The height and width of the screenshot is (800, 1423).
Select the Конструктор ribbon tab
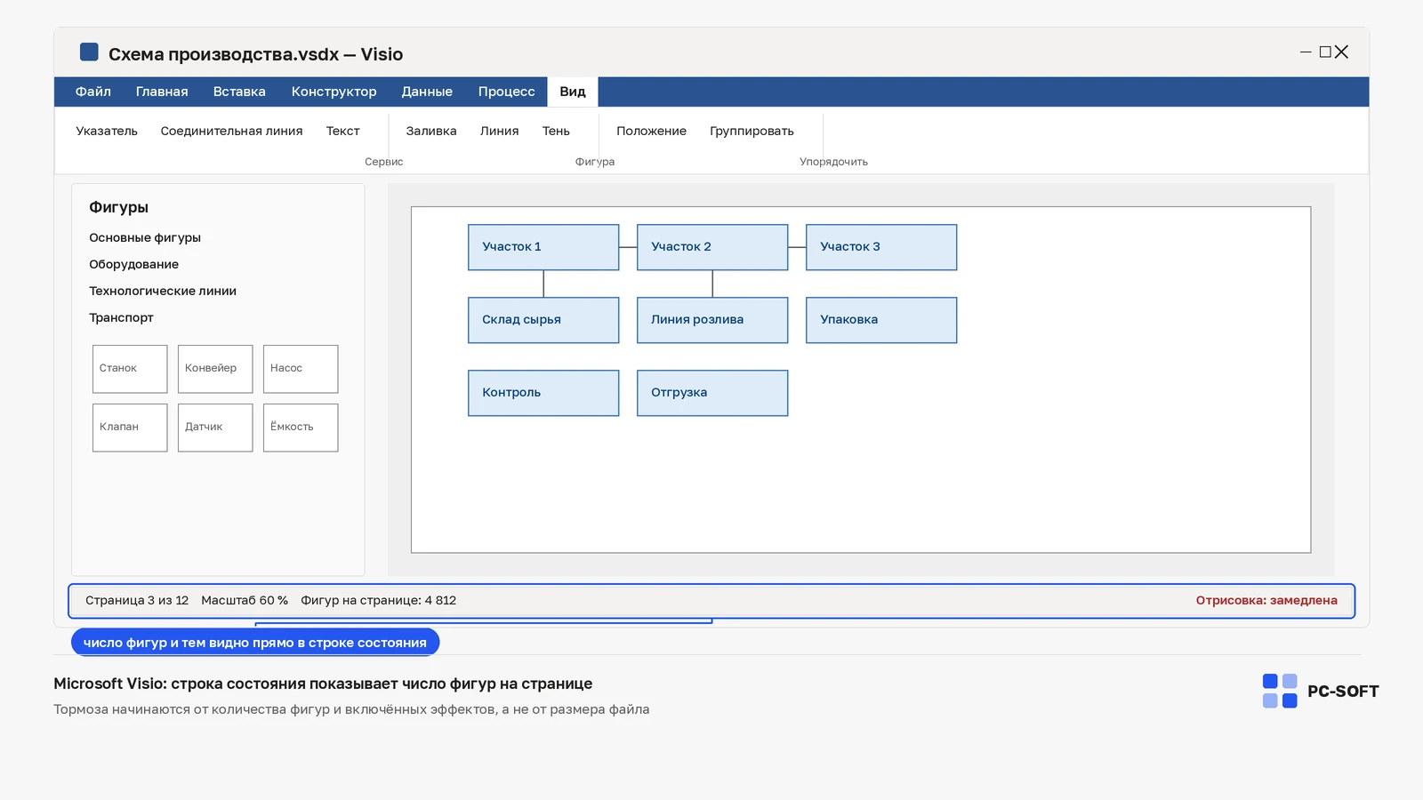(x=334, y=92)
